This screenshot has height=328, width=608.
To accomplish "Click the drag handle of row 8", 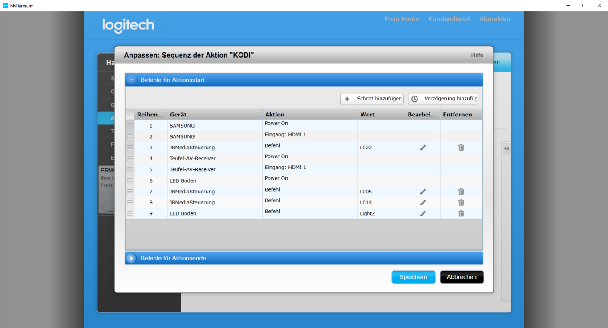I will coord(130,203).
